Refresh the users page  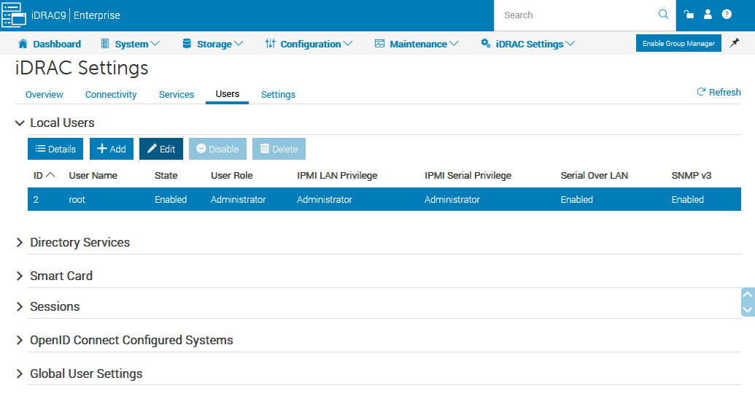(x=719, y=92)
